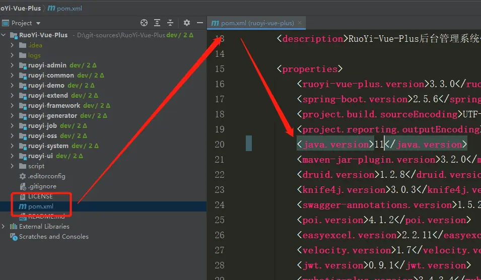The width and height of the screenshot is (481, 280).
Task: Click the Expand All icon in Project toolbar
Action: (x=157, y=23)
